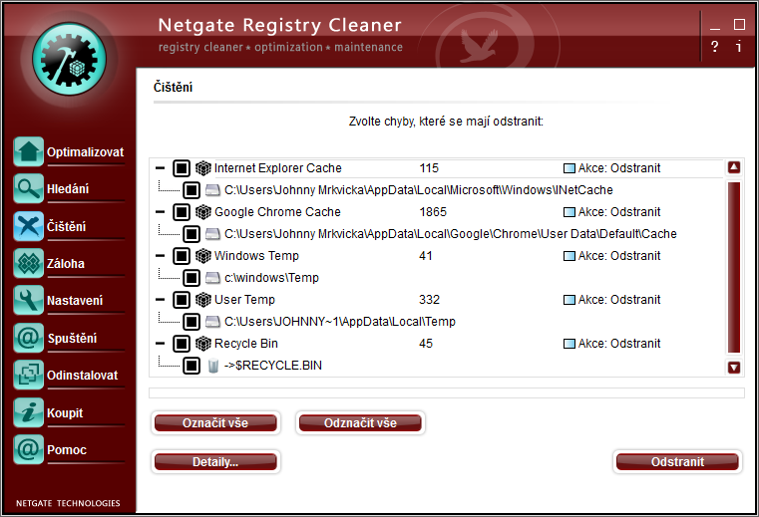The height and width of the screenshot is (517, 759).
Task: Click the Odinstalovat sidebar icon
Action: pyautogui.click(x=29, y=376)
